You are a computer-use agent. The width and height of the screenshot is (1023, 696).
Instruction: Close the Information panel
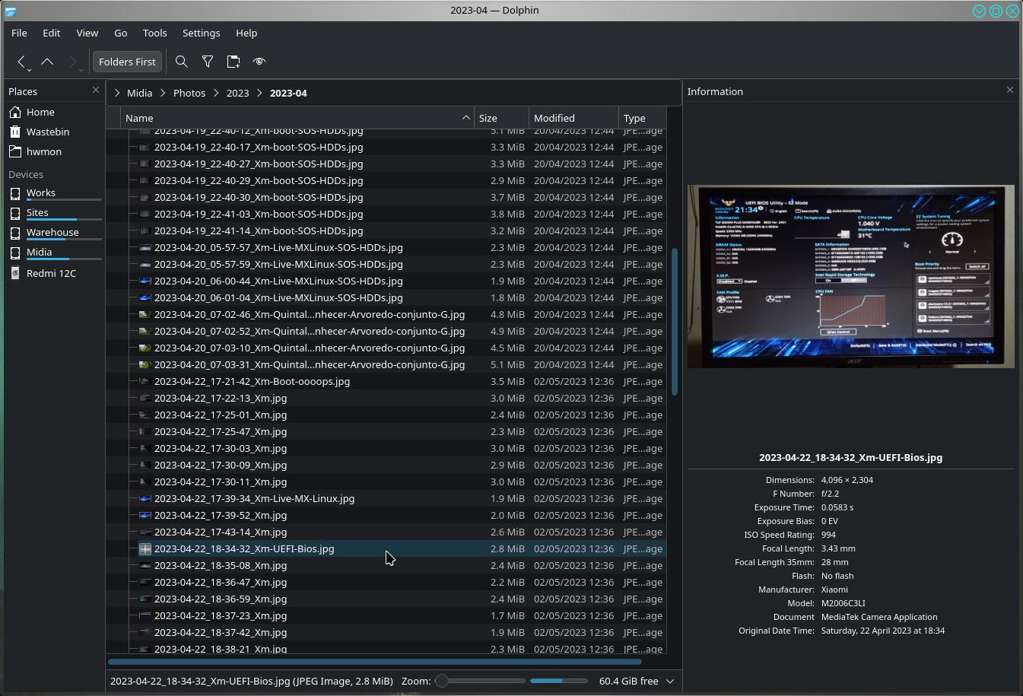tap(1010, 91)
